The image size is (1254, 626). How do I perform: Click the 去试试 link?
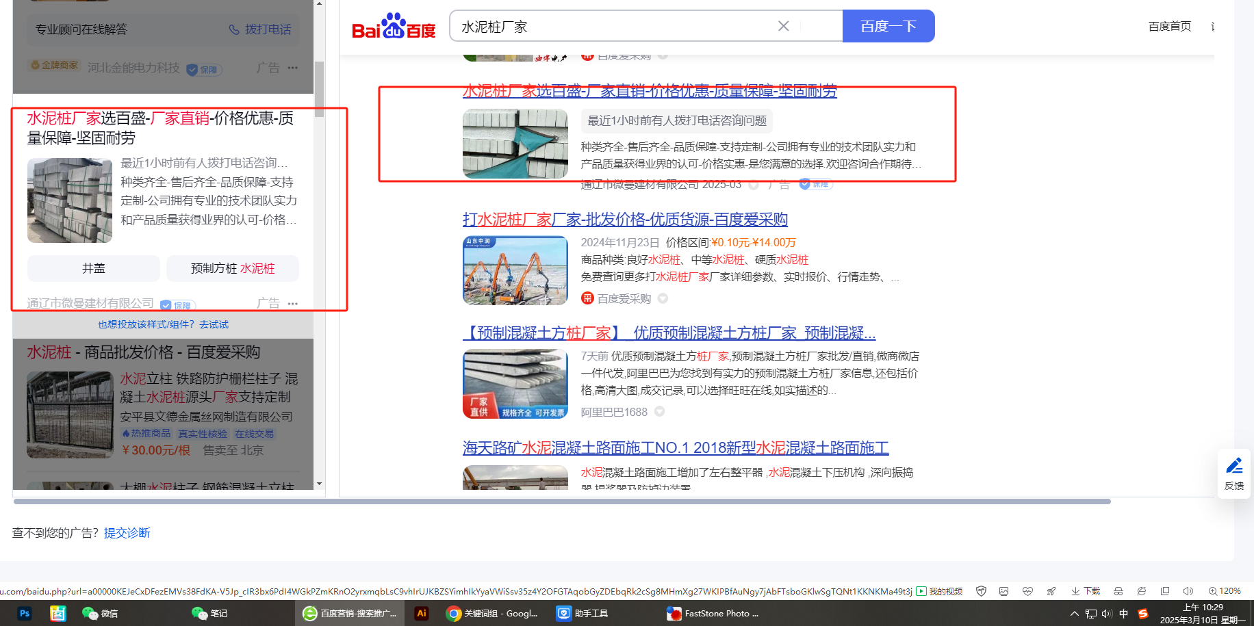pos(214,324)
